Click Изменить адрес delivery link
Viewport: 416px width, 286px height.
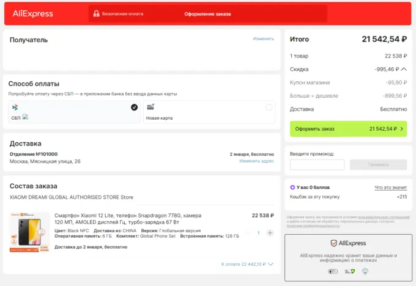(256, 161)
